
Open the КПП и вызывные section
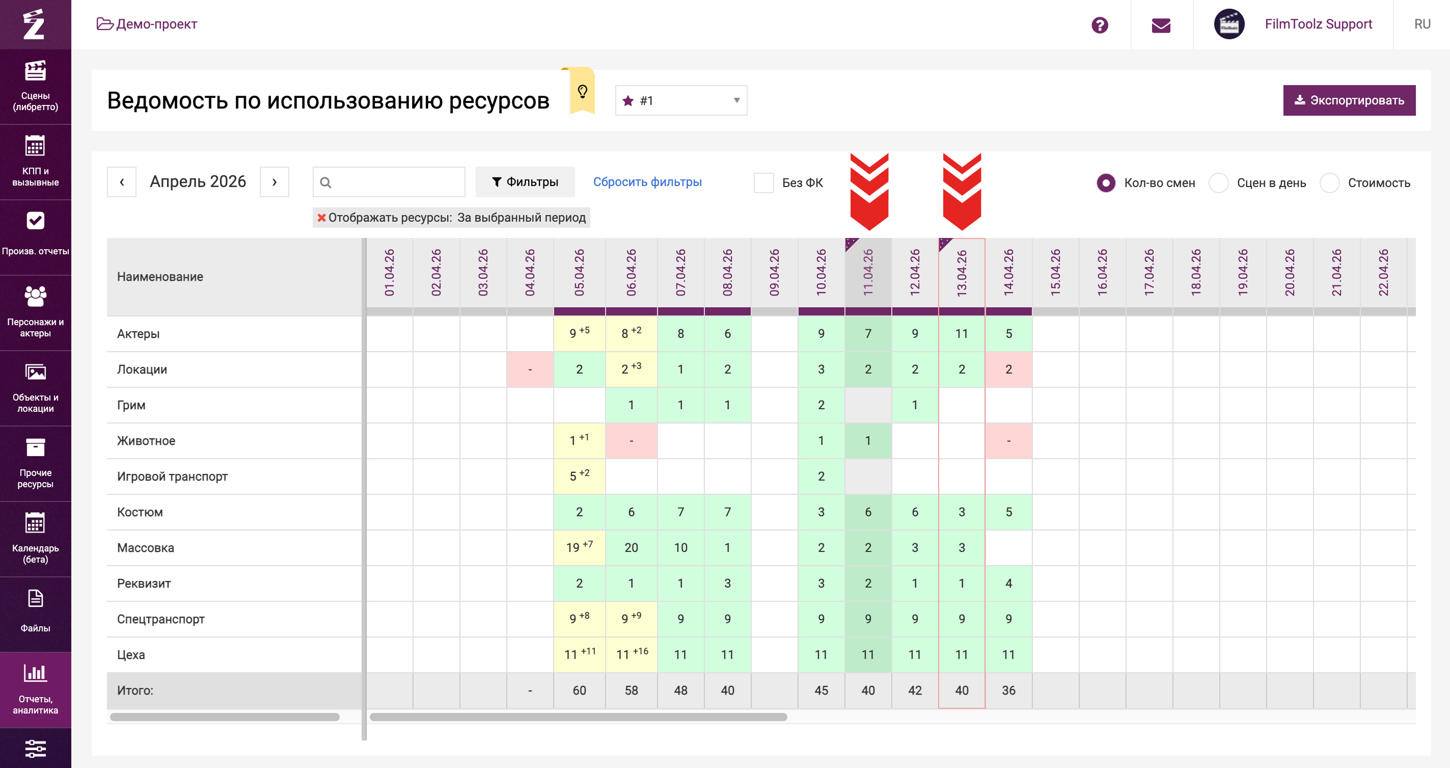pos(36,162)
